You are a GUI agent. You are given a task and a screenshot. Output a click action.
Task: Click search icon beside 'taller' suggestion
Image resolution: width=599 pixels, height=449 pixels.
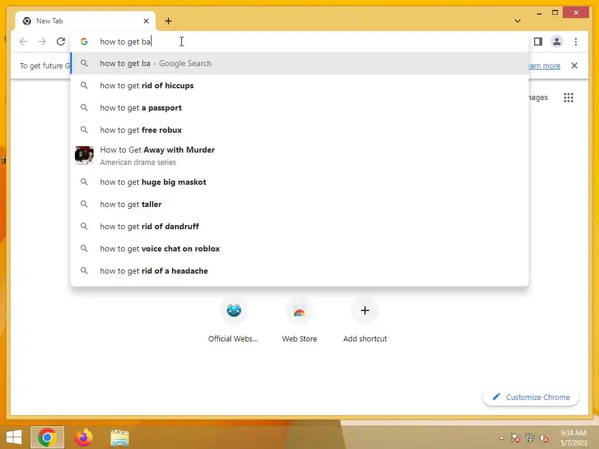click(84, 204)
